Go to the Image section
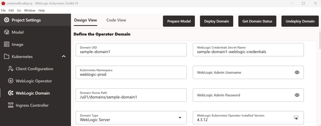This screenshot has height=126, width=321. click(x=36, y=44)
